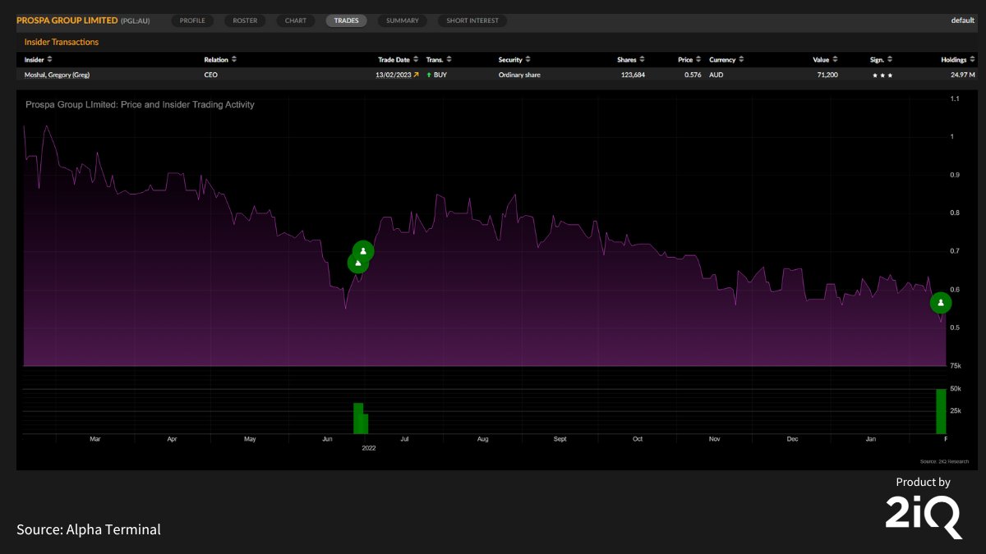Sort by Price column arrows

pyautogui.click(x=698, y=59)
